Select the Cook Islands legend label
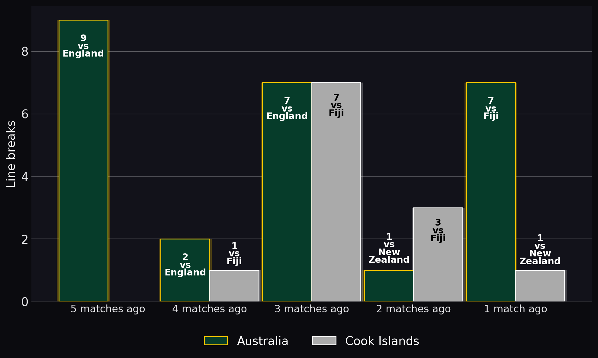This screenshot has width=598, height=358. tap(382, 341)
